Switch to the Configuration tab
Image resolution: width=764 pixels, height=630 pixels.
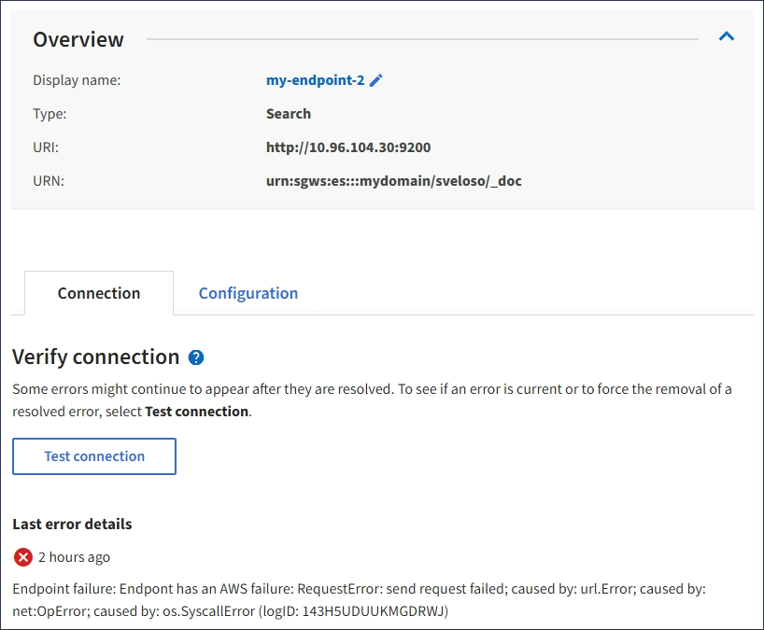point(248,293)
